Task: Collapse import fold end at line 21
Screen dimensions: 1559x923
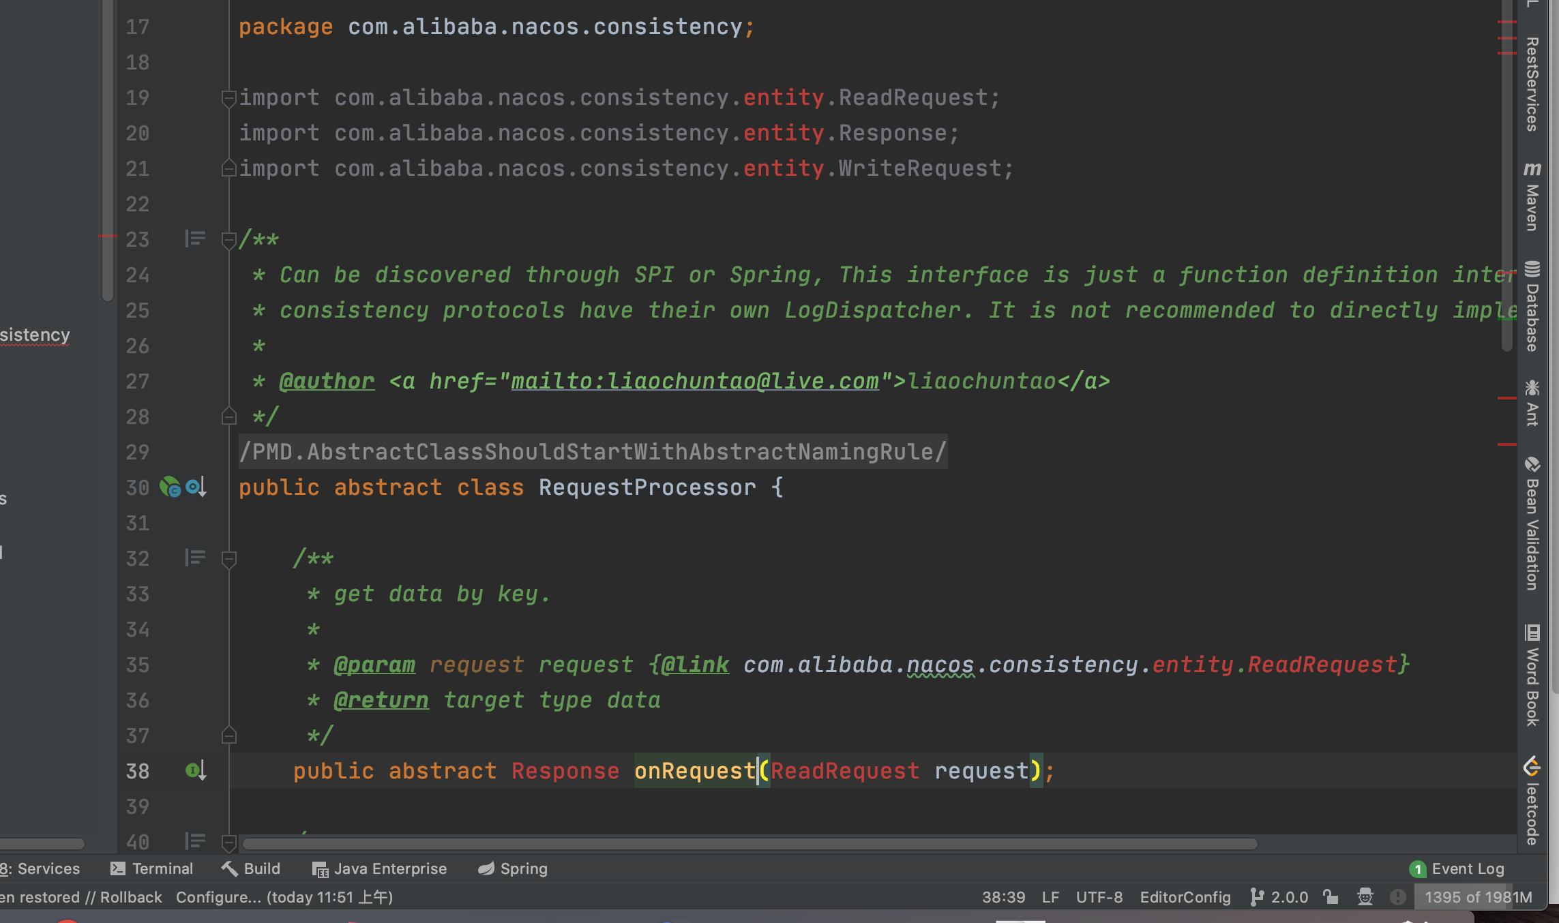Action: [x=229, y=168]
